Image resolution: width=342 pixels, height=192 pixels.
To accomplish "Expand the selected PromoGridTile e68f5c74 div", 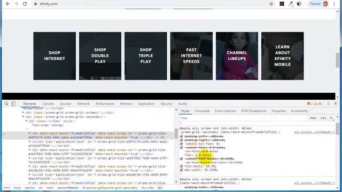I will [x=29, y=133].
